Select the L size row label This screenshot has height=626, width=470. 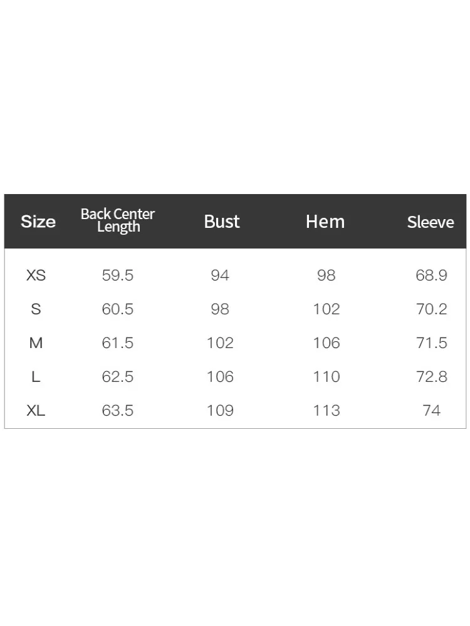[x=36, y=376]
